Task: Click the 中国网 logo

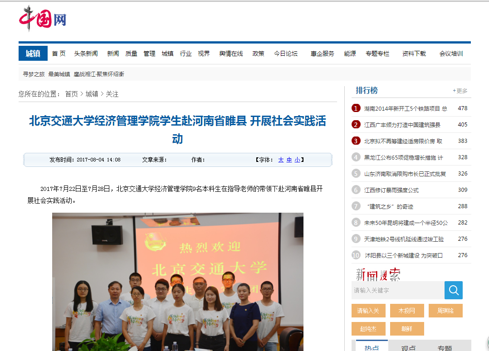Action: click(43, 19)
